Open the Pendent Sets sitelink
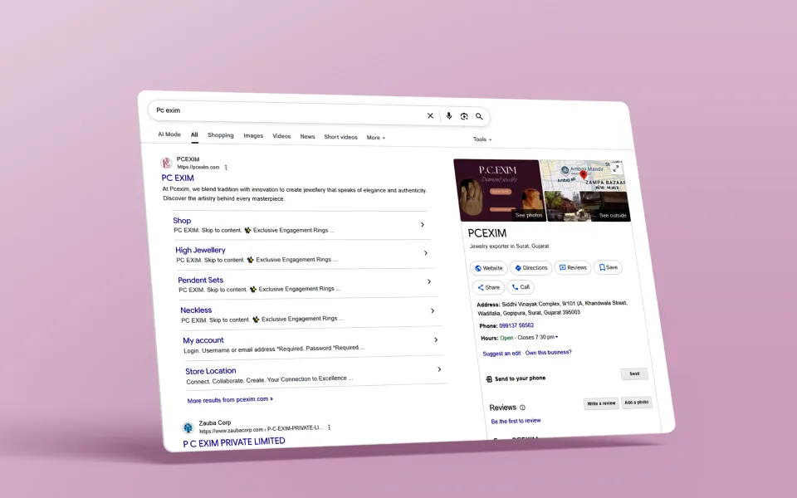The image size is (797, 498). click(201, 280)
